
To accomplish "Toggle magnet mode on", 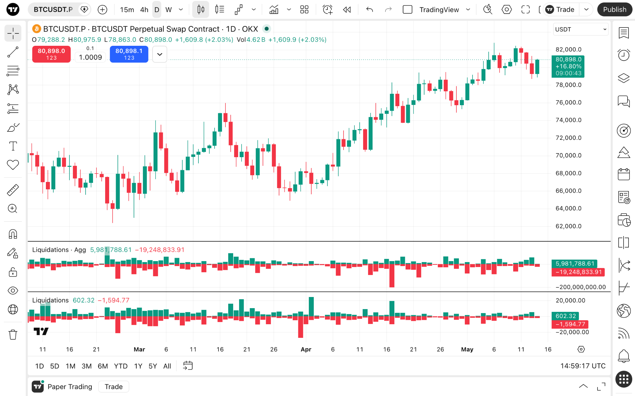I will [x=13, y=234].
